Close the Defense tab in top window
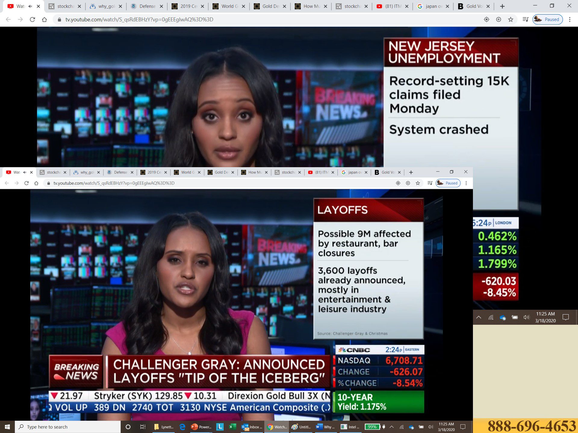This screenshot has height=433, width=578. (161, 6)
